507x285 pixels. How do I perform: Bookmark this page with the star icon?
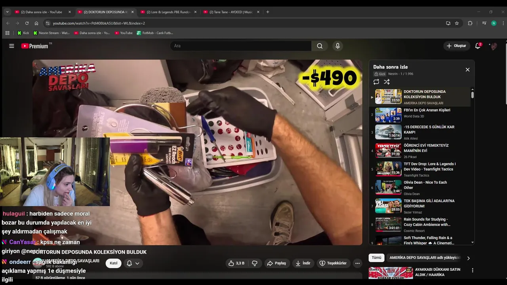point(457,23)
